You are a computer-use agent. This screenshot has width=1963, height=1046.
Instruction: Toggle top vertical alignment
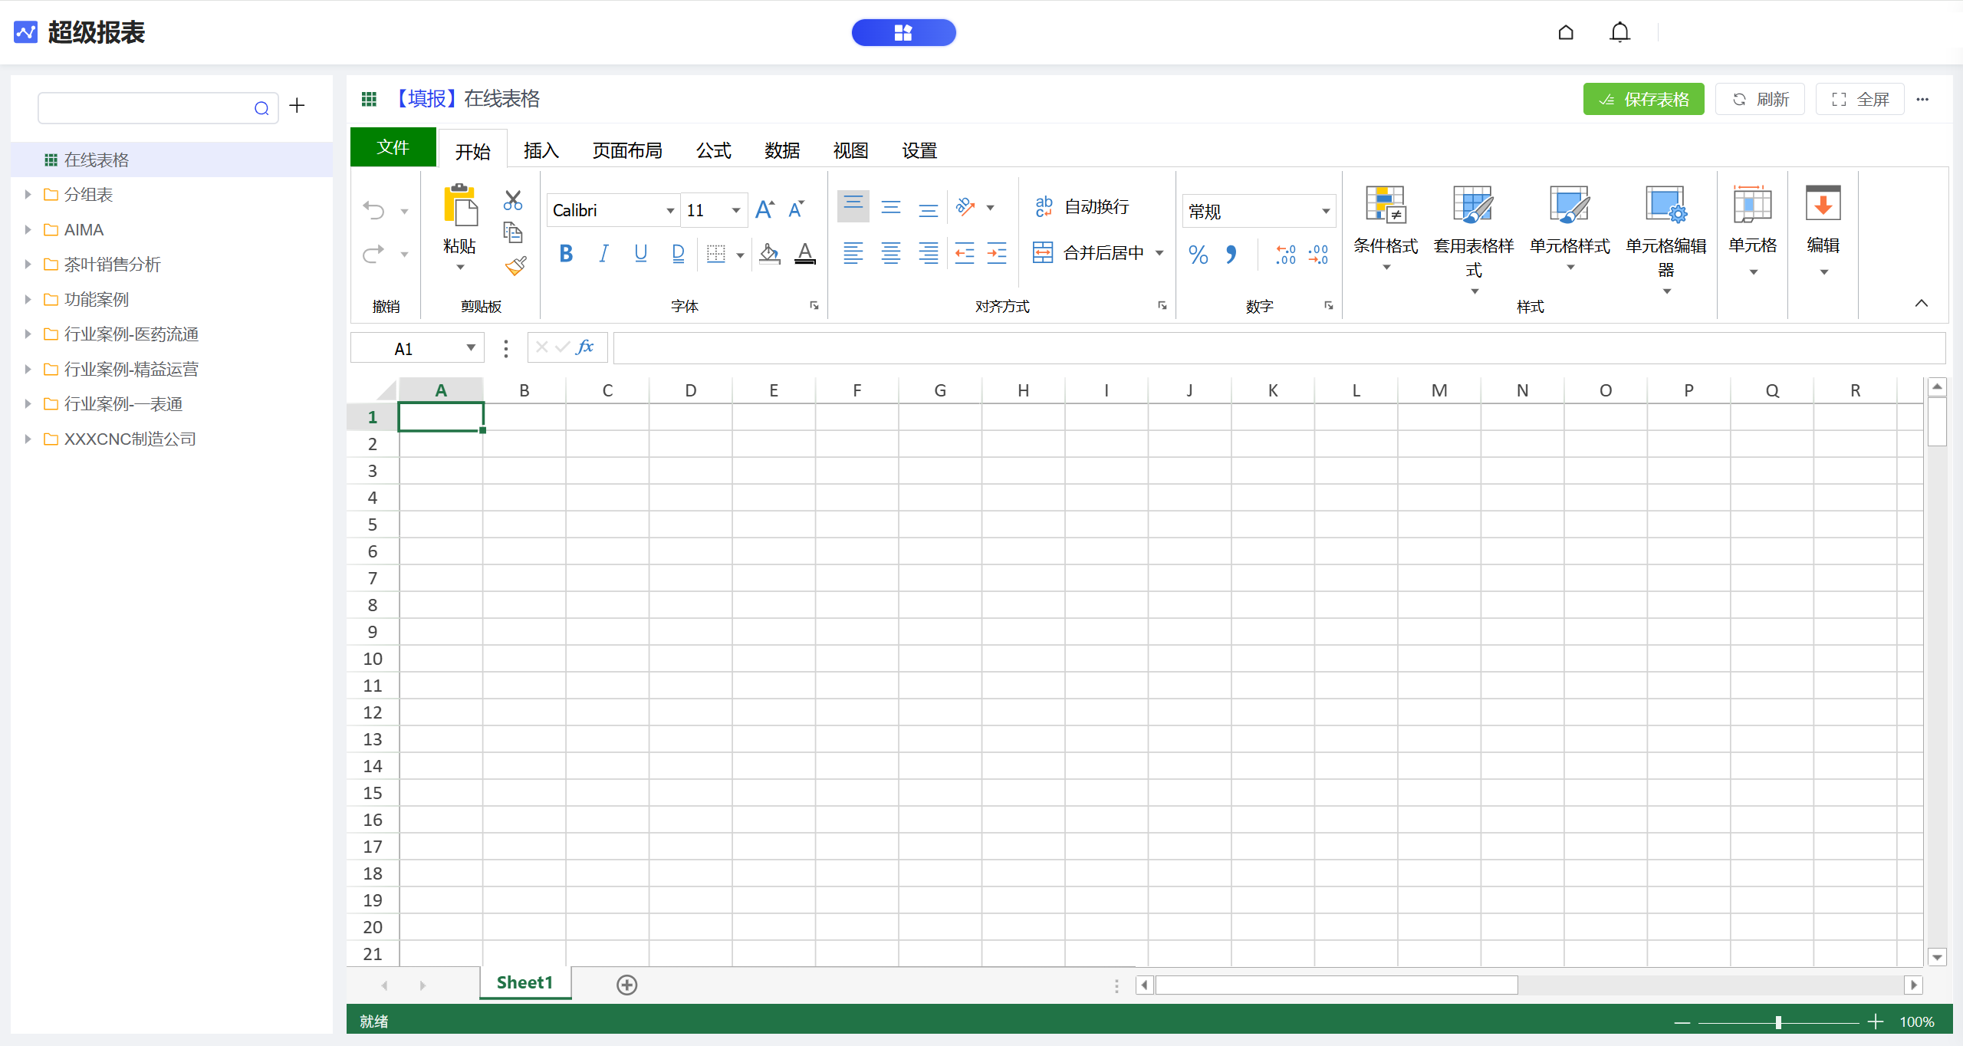point(853,206)
